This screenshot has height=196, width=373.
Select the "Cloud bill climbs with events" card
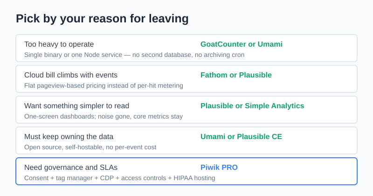tap(186, 79)
